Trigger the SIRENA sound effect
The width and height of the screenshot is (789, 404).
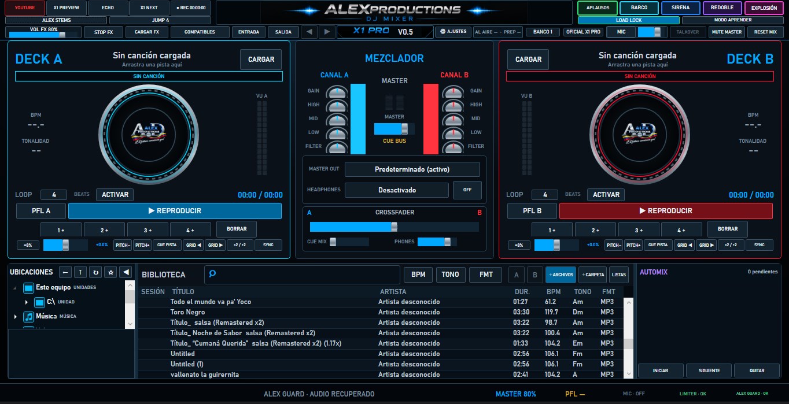click(681, 8)
